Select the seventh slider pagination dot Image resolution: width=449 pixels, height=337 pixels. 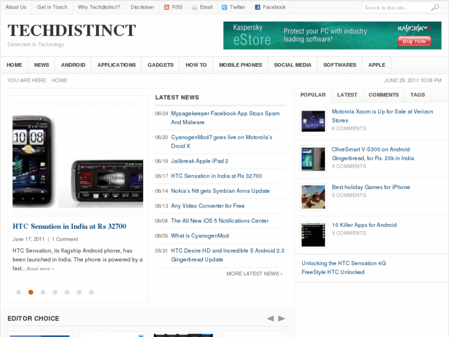pos(91,292)
